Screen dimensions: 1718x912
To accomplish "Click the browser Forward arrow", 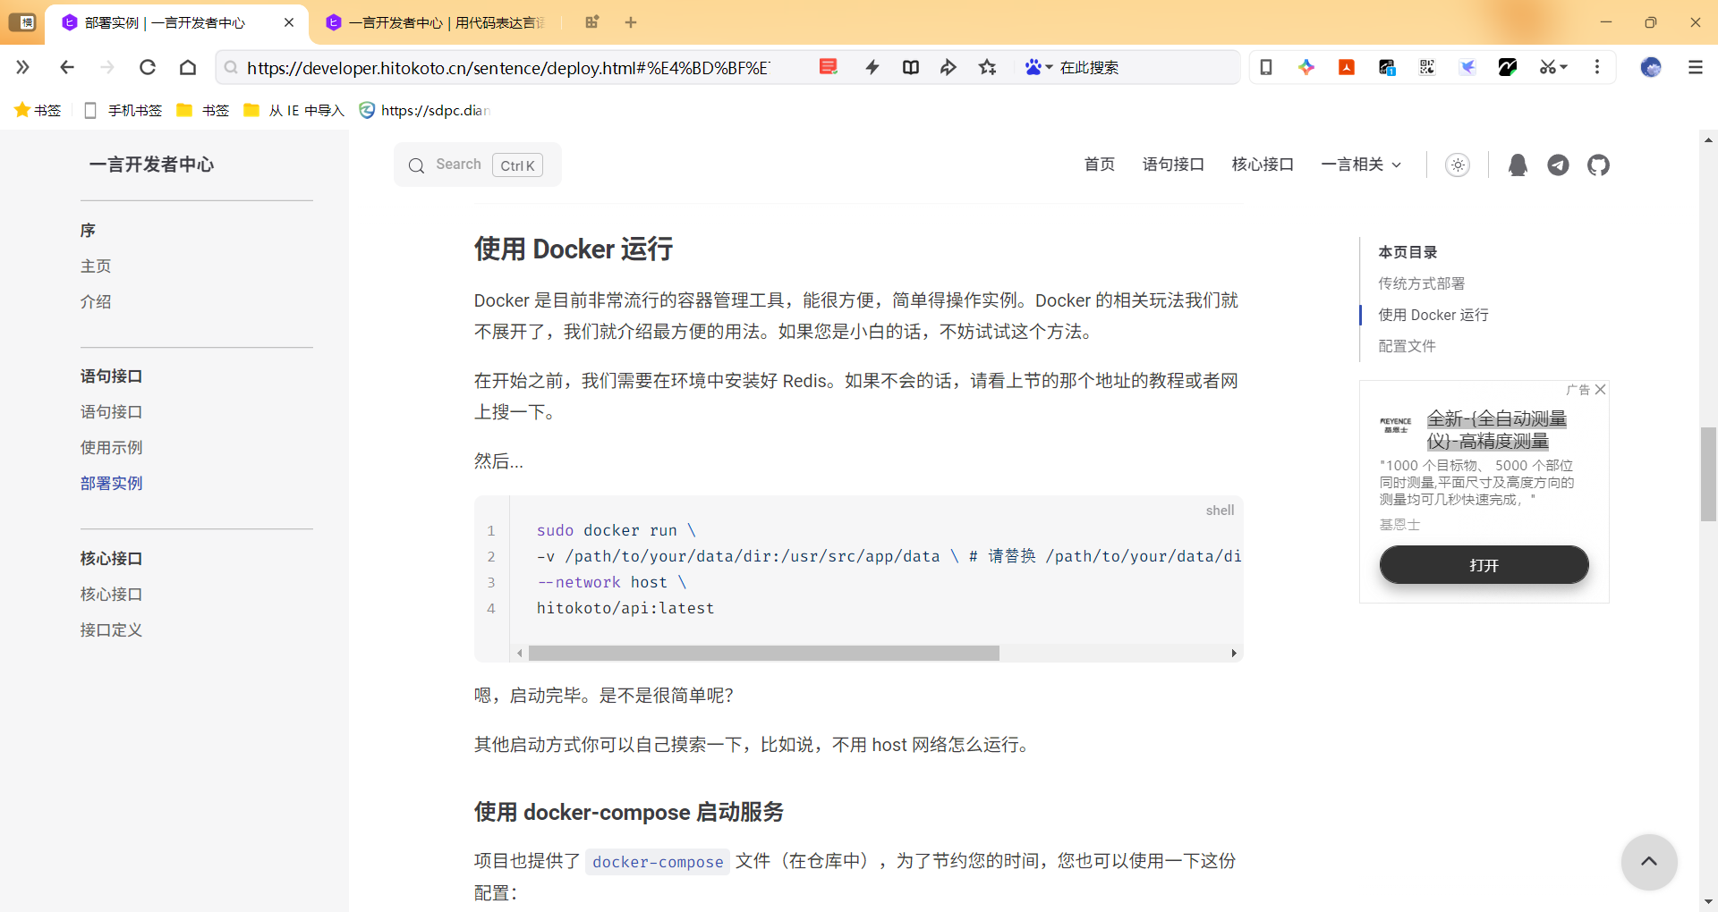I will pyautogui.click(x=107, y=67).
